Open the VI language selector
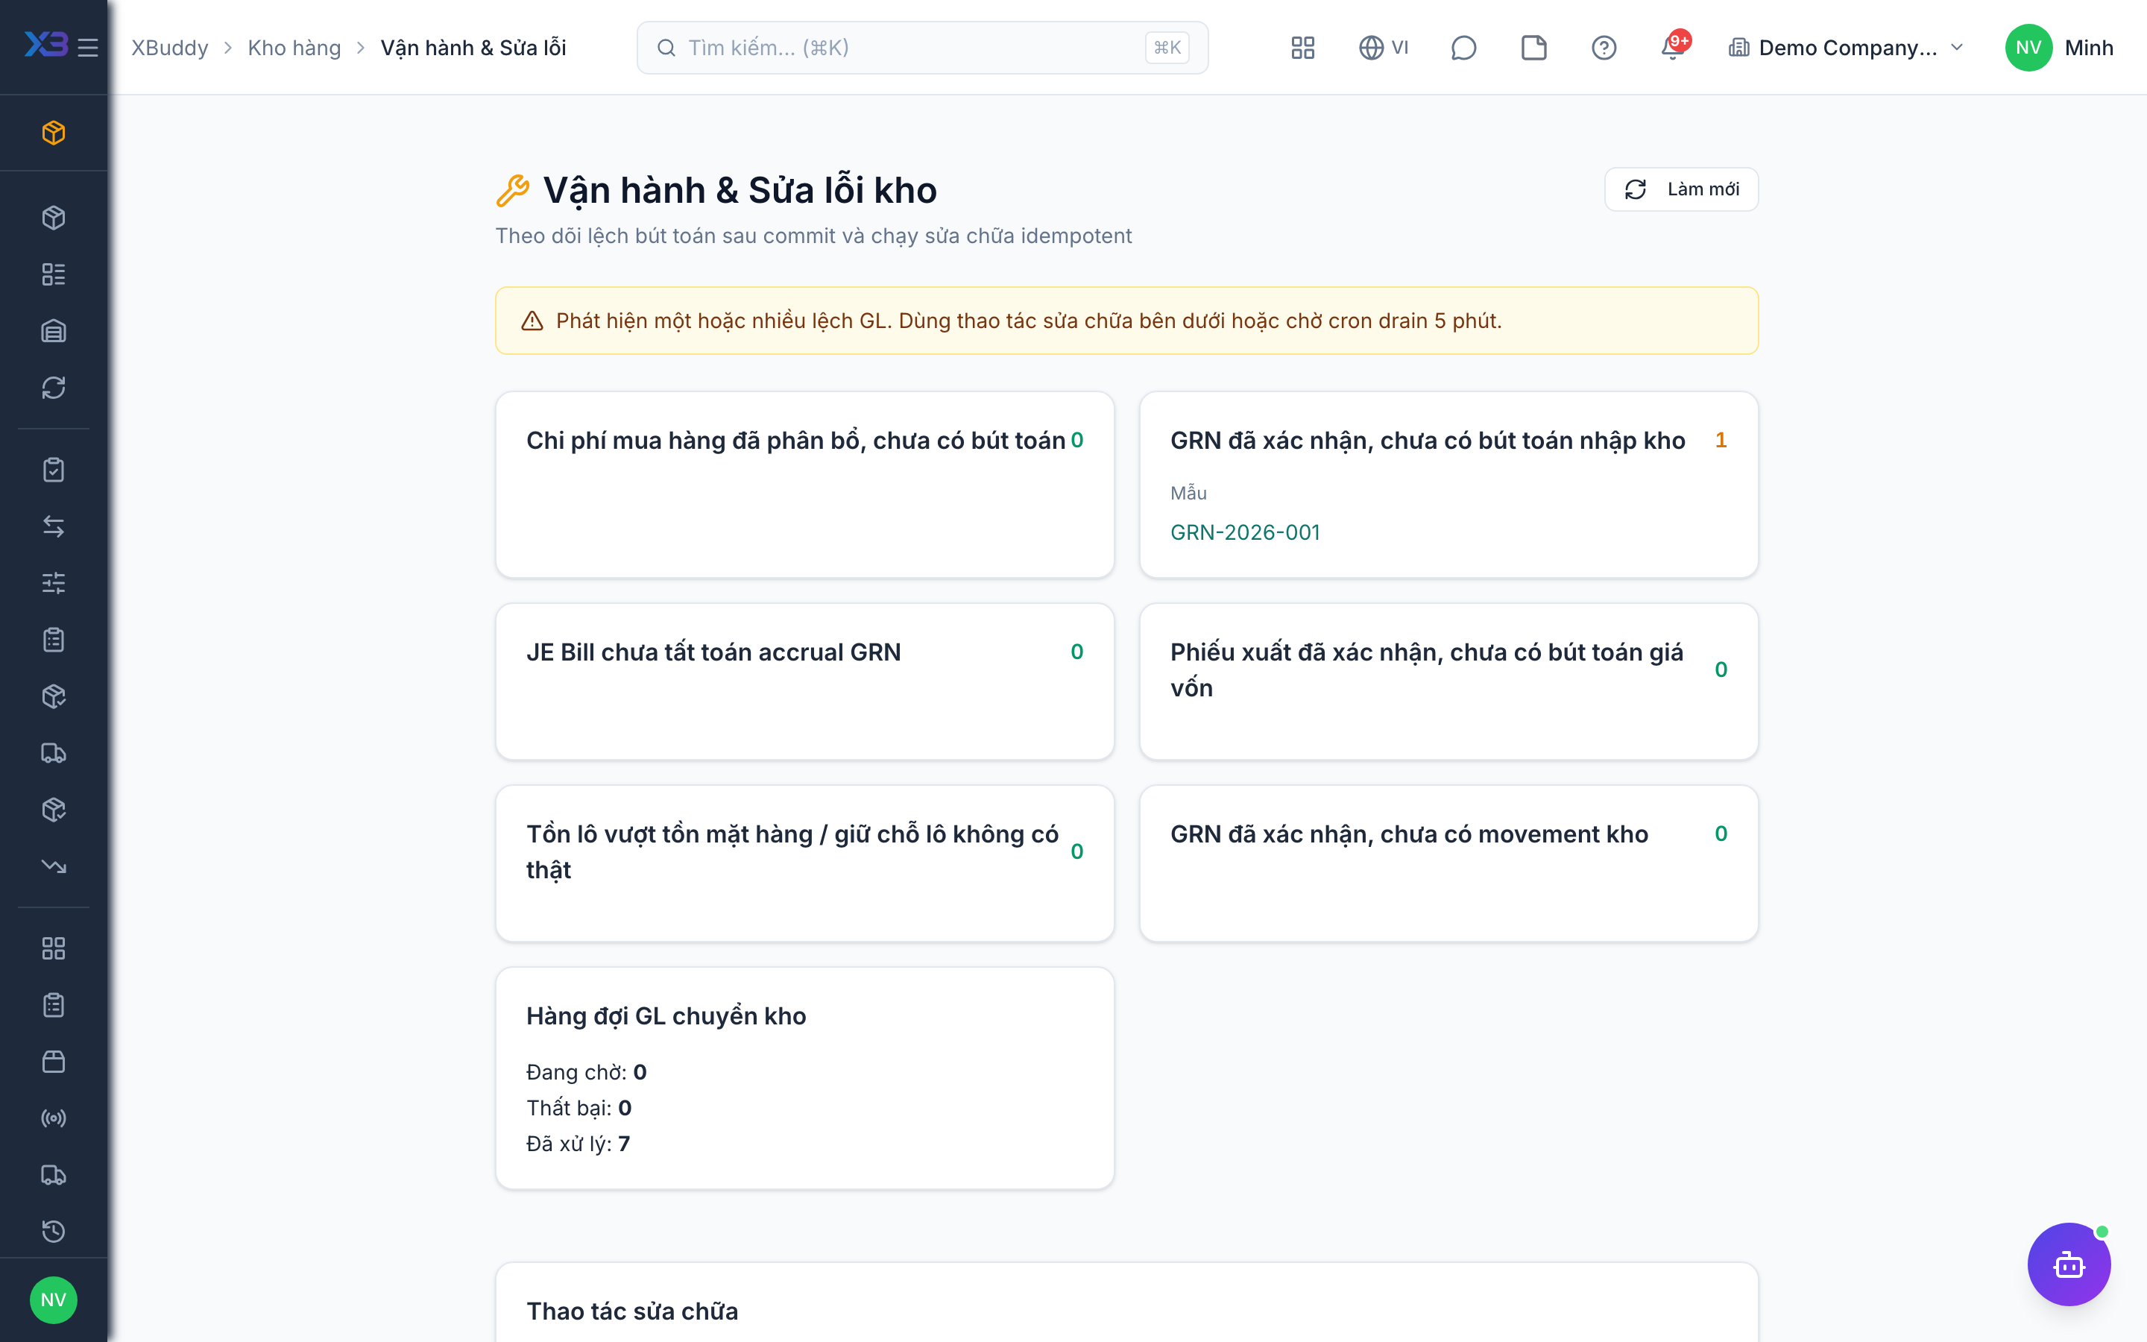 click(x=1384, y=48)
